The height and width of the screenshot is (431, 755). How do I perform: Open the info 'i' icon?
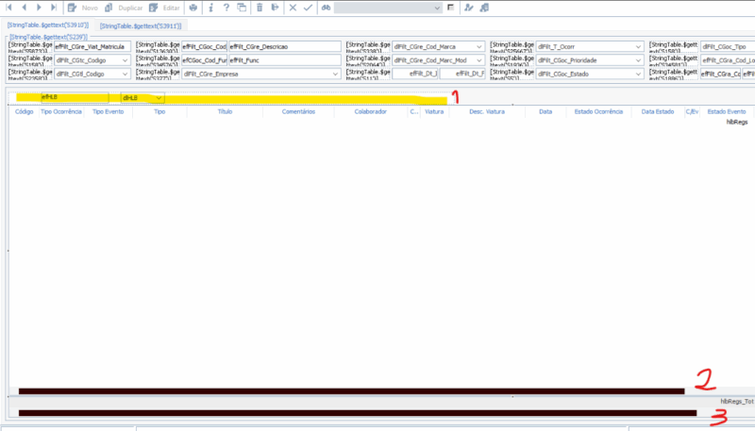(210, 8)
